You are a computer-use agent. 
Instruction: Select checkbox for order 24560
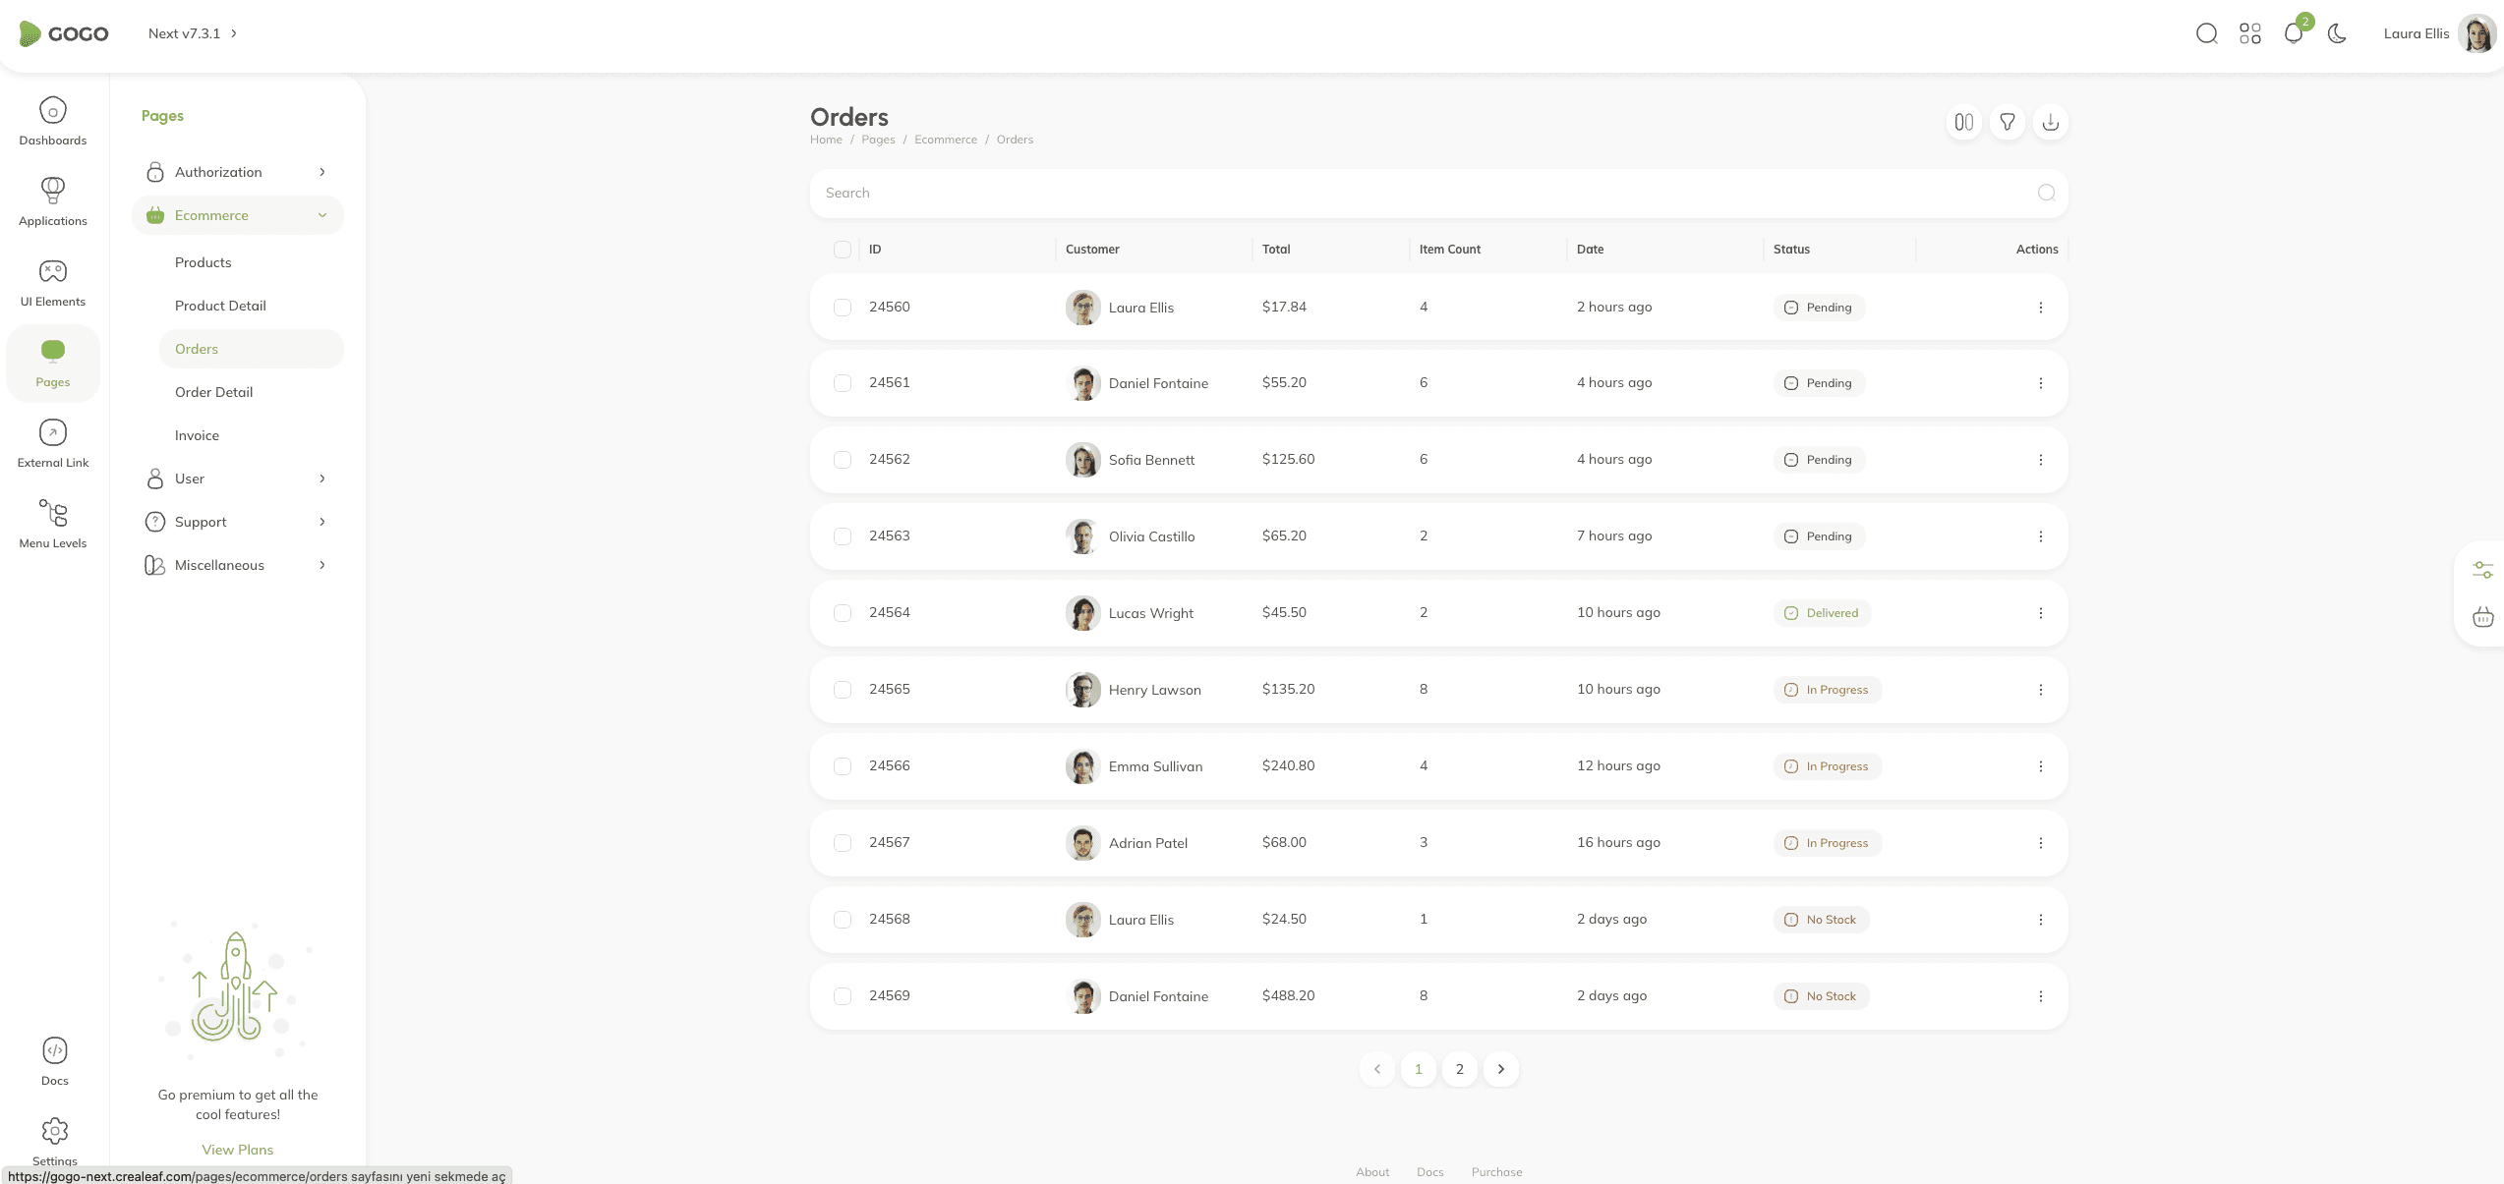tap(843, 308)
